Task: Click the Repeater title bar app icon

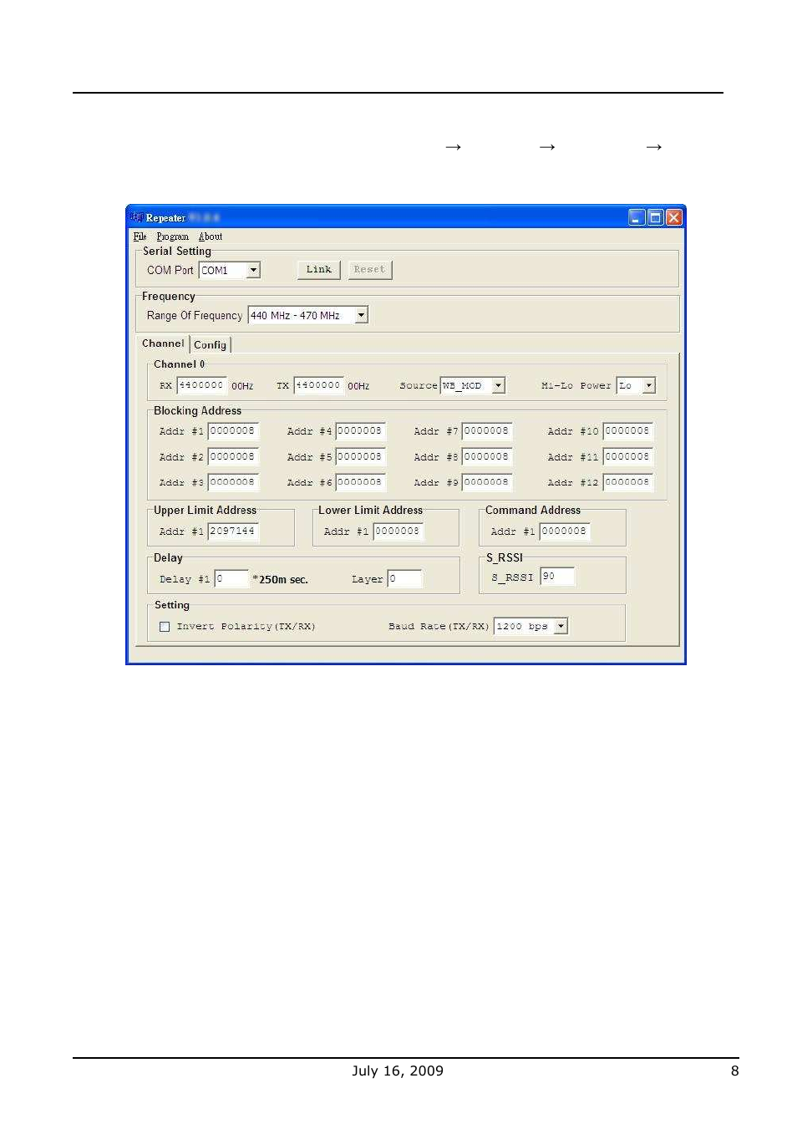Action: 137,217
